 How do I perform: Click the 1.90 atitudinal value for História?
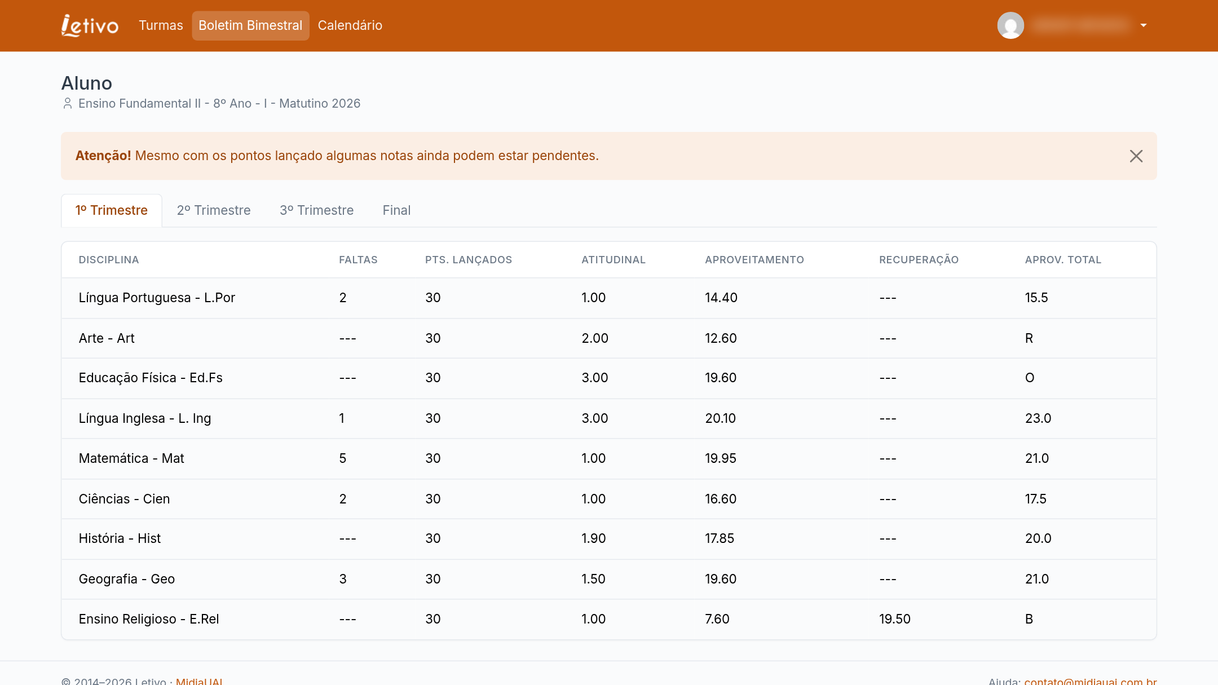click(x=594, y=538)
